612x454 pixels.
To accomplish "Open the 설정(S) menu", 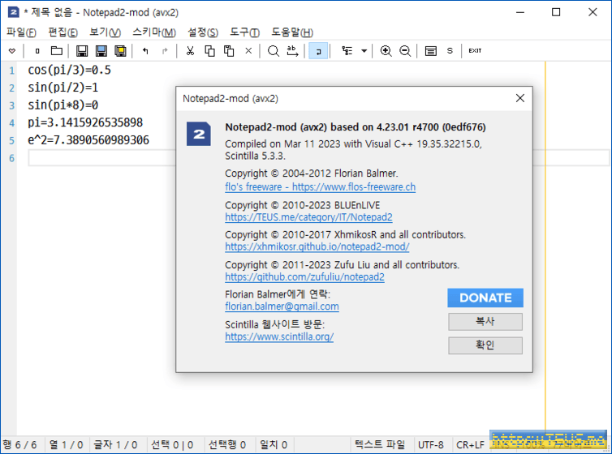I will [x=203, y=32].
